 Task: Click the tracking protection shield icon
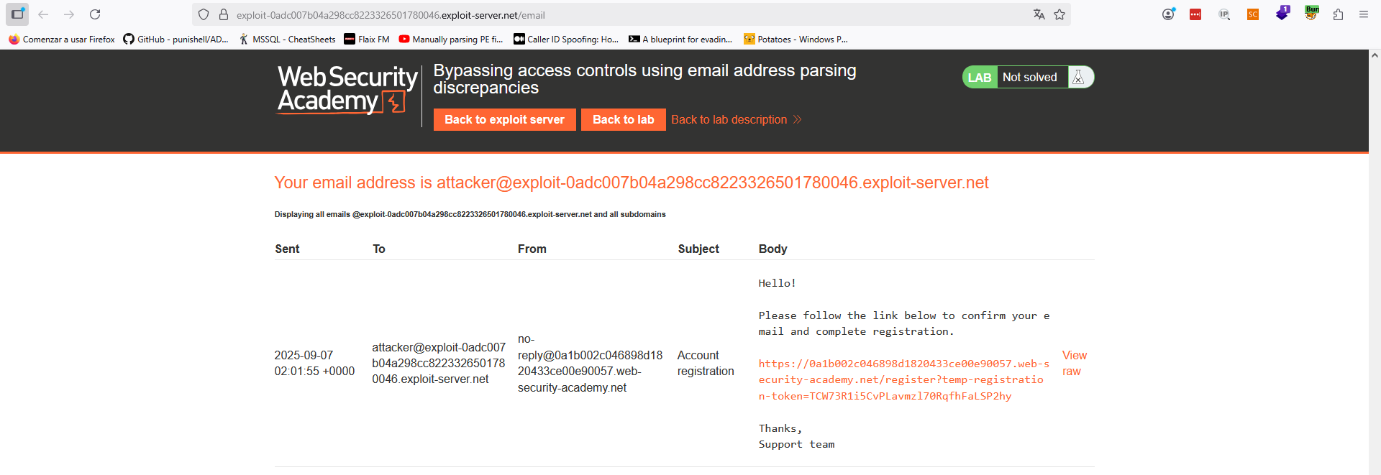pyautogui.click(x=204, y=14)
